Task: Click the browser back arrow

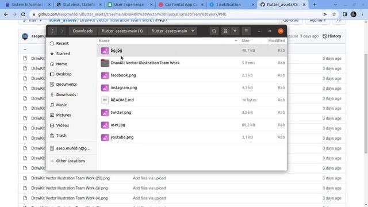Action: 6,14
